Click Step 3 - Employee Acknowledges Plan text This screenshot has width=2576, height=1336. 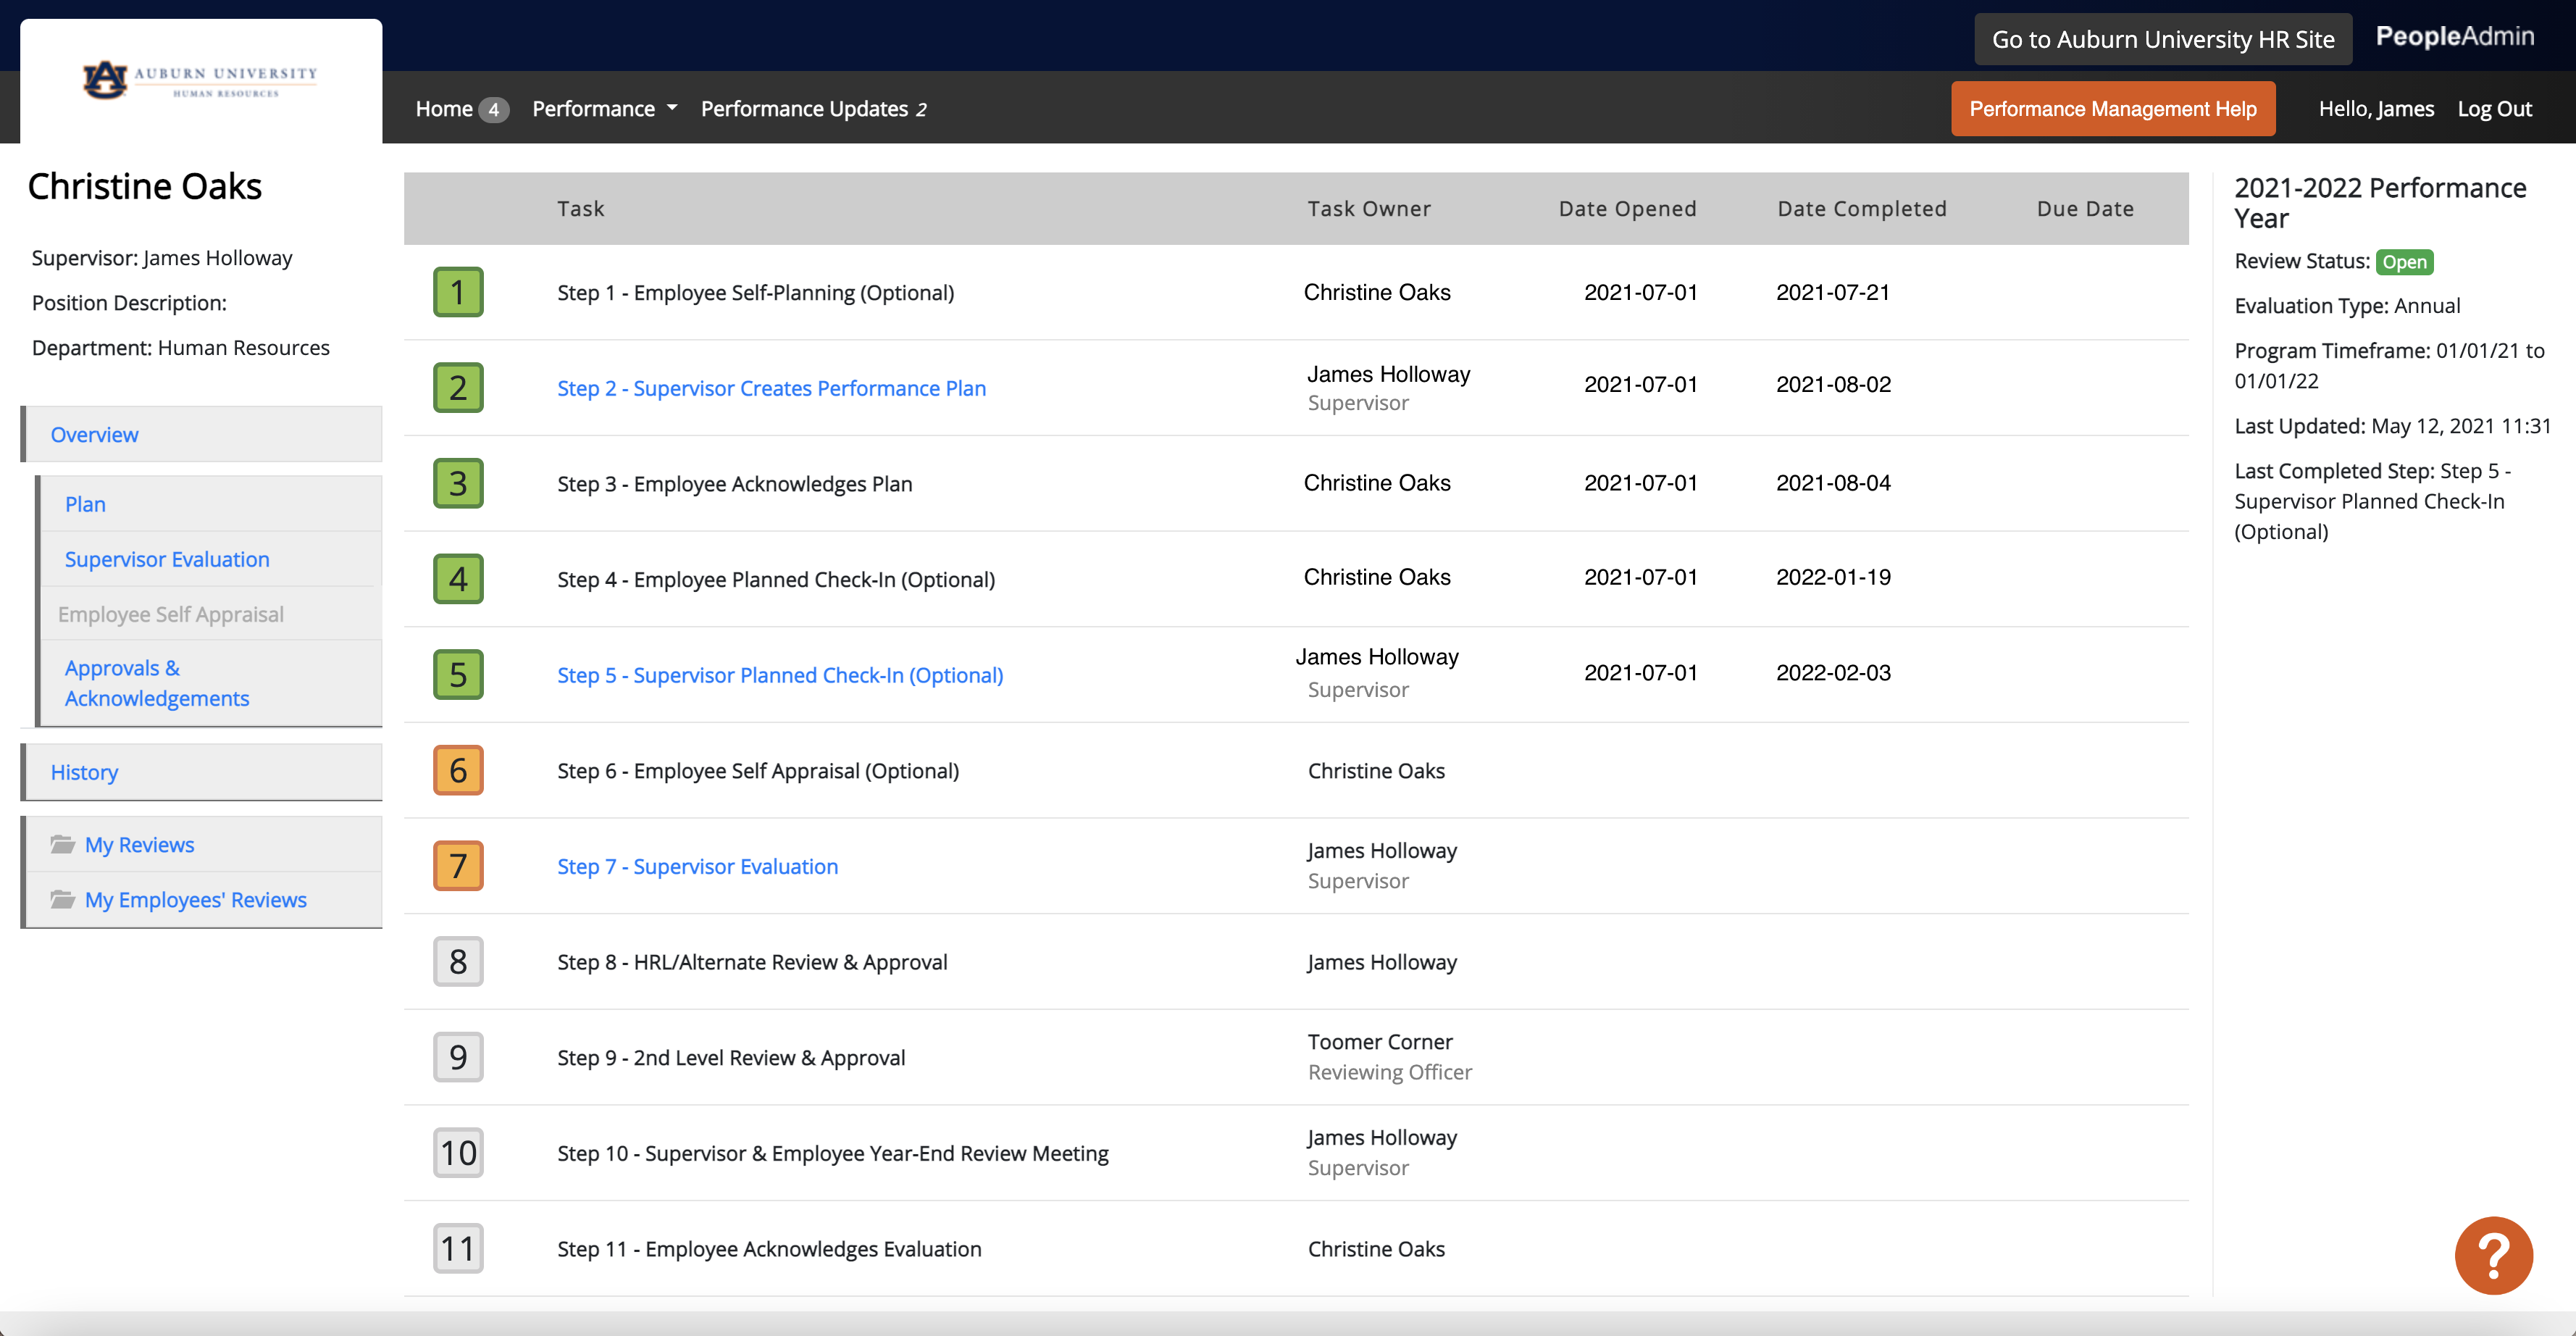pyautogui.click(x=734, y=483)
